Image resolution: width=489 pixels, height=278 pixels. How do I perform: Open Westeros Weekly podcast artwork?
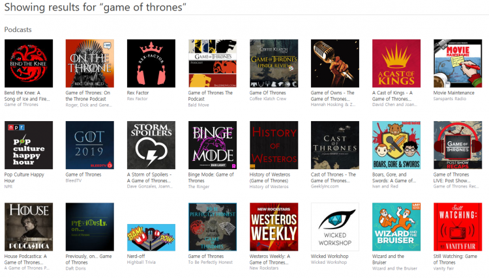coord(274,227)
